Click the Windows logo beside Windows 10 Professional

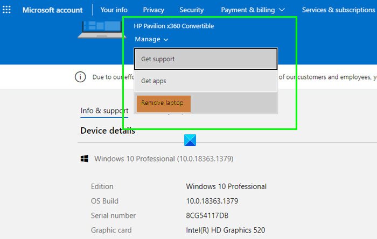click(85, 159)
